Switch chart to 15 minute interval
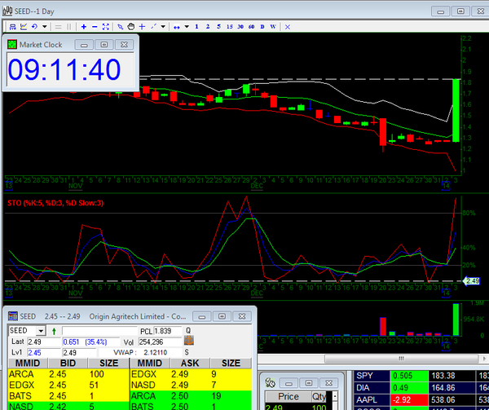This screenshot has width=489, height=410. coord(229,27)
